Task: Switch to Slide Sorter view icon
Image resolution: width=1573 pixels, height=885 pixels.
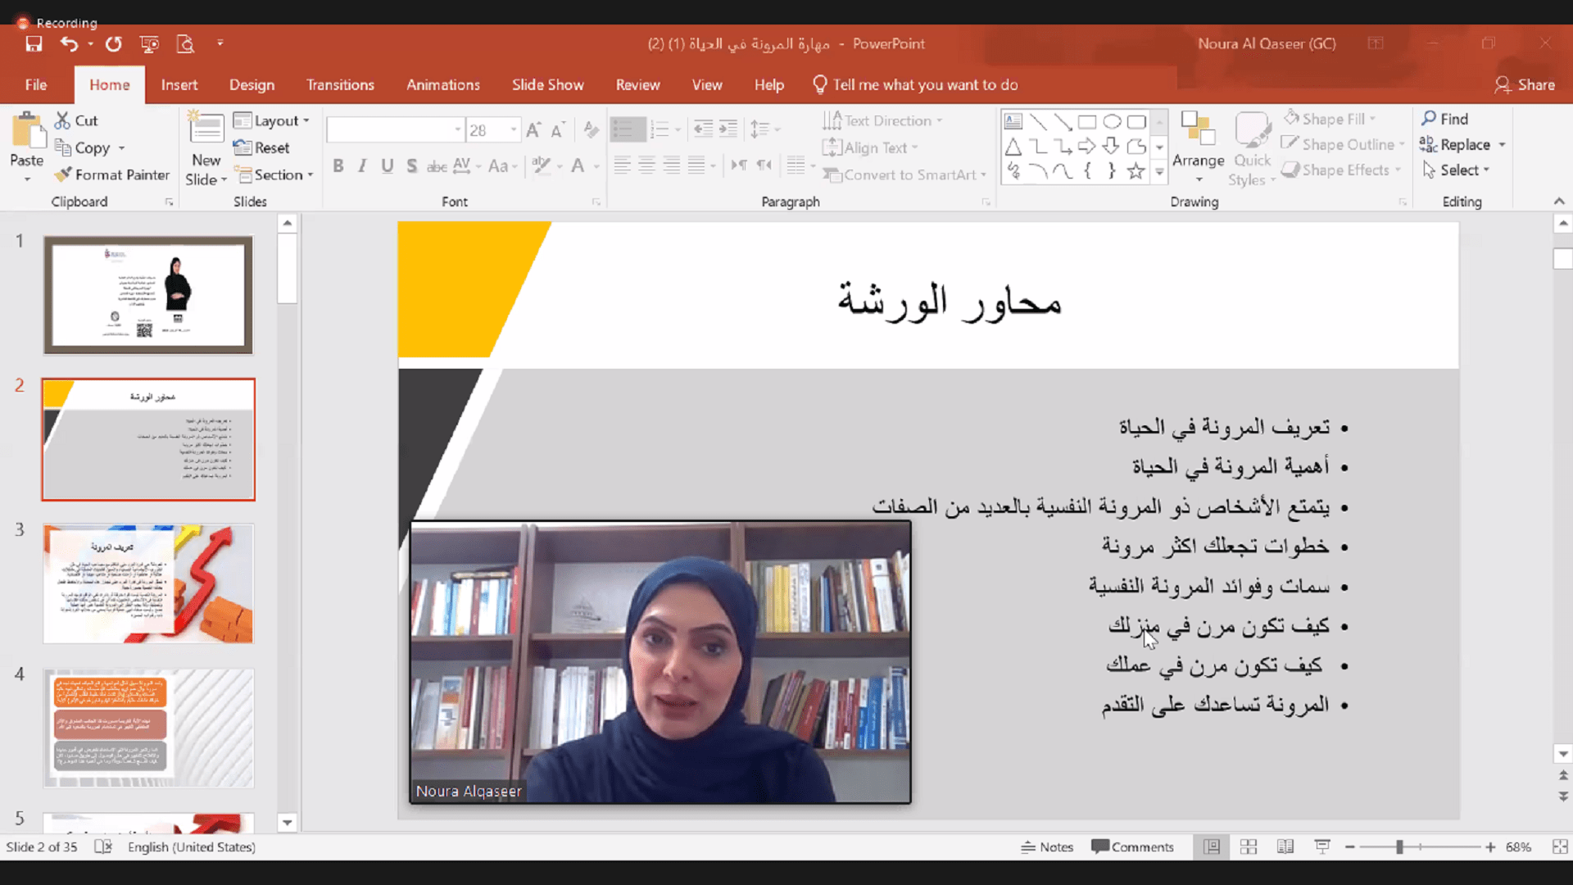Action: point(1249,847)
